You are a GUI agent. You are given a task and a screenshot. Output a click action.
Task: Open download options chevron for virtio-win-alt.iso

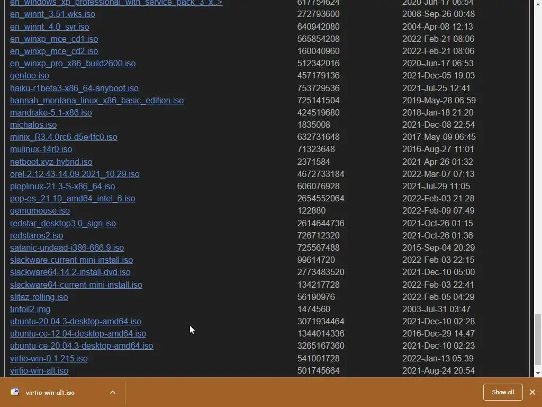(113, 392)
